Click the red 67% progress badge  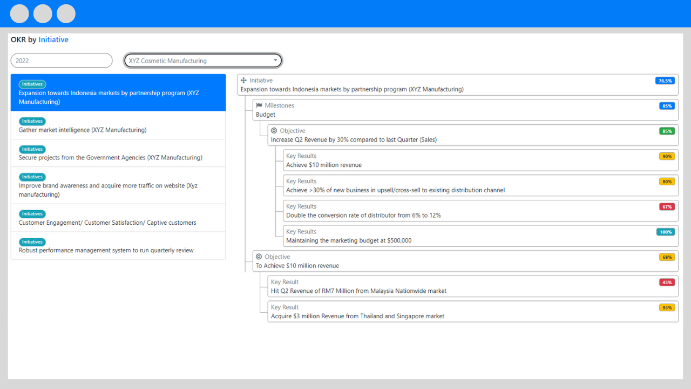(667, 206)
